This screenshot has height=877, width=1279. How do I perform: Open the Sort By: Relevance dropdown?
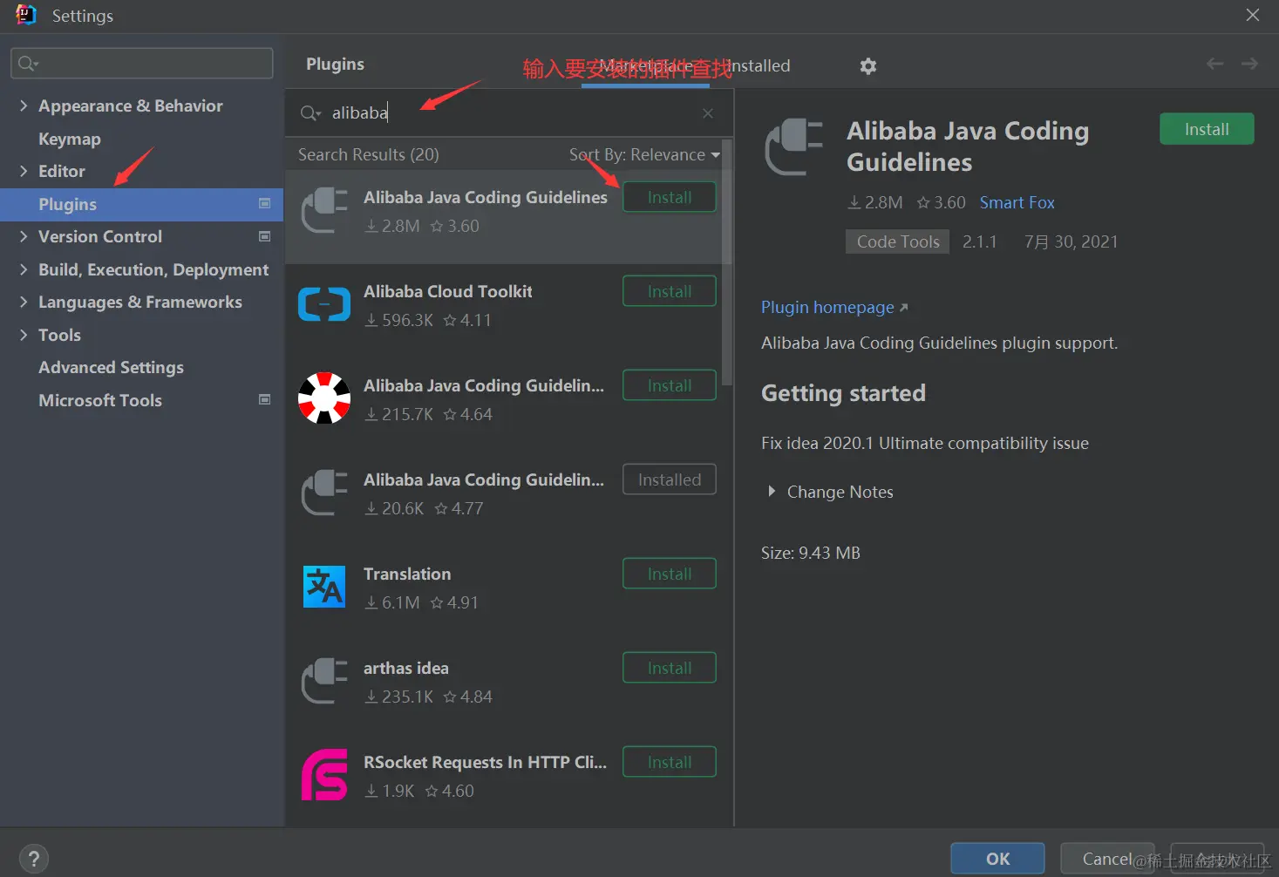[645, 154]
